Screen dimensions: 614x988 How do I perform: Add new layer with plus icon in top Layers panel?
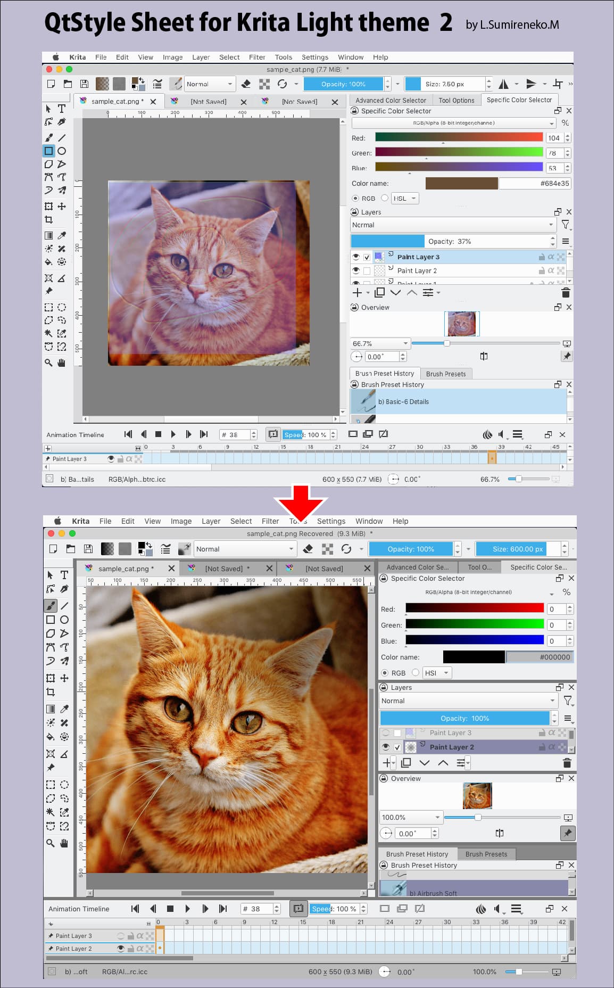(x=357, y=293)
